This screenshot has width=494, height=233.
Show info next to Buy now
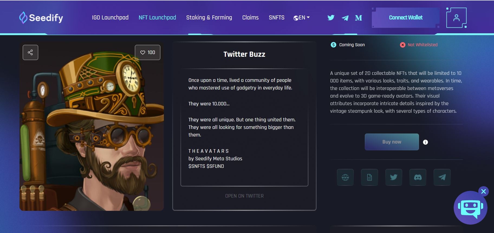425,142
